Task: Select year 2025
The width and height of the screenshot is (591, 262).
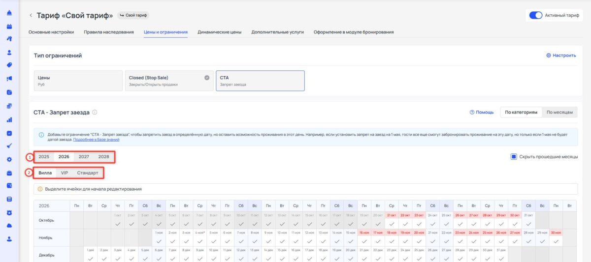Action: tap(44, 157)
